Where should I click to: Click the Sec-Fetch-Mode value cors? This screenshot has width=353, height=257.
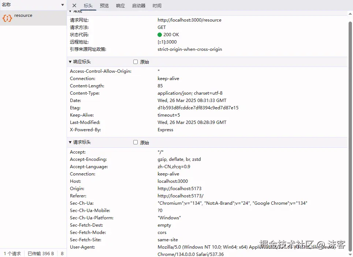coord(162,233)
